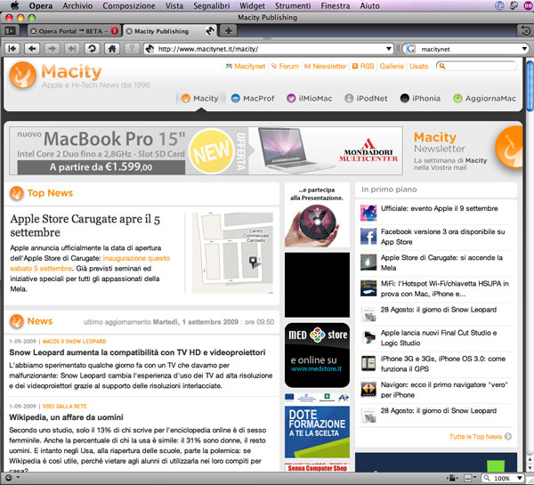534x485 pixels.
Task: Open the Gallerie link
Action: tap(392, 66)
